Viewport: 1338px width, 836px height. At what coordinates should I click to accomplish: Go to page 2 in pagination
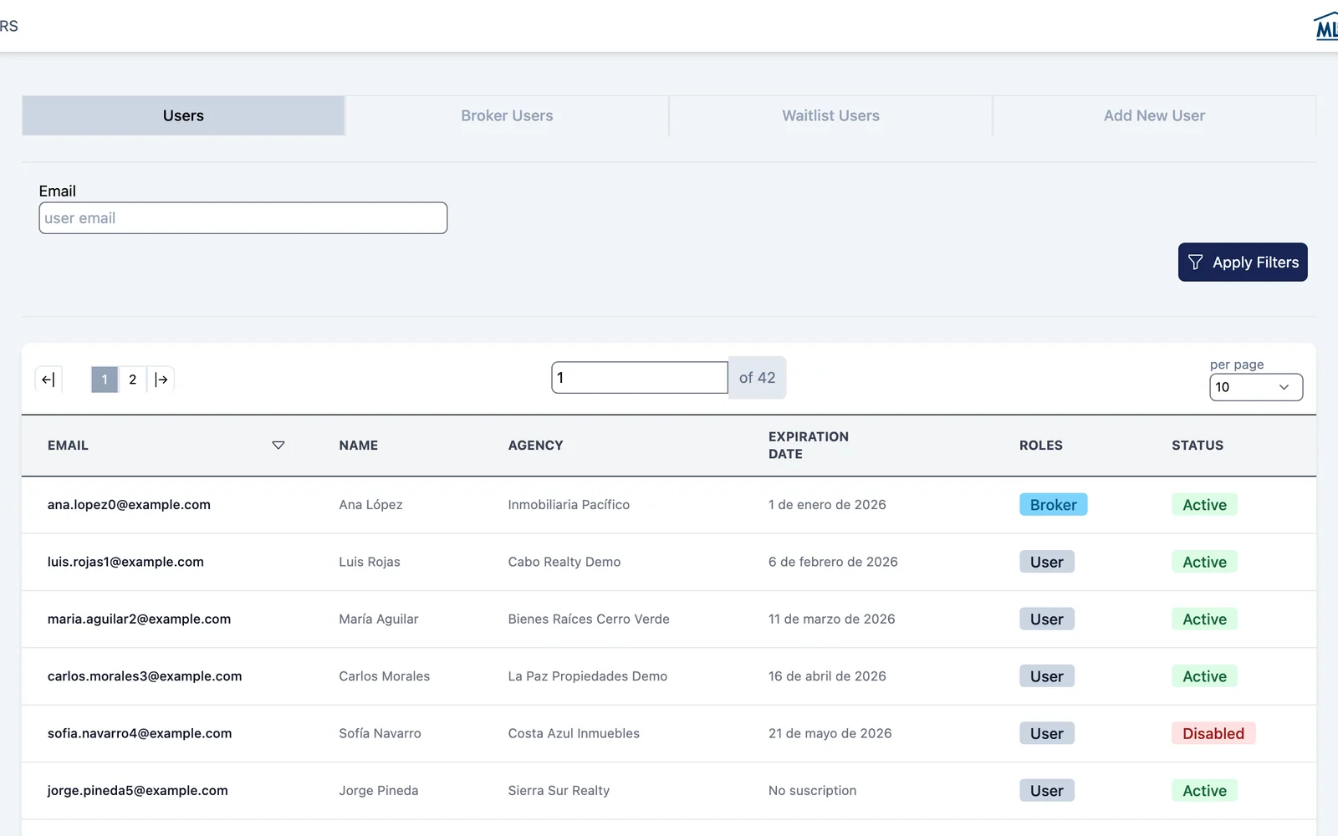point(132,380)
